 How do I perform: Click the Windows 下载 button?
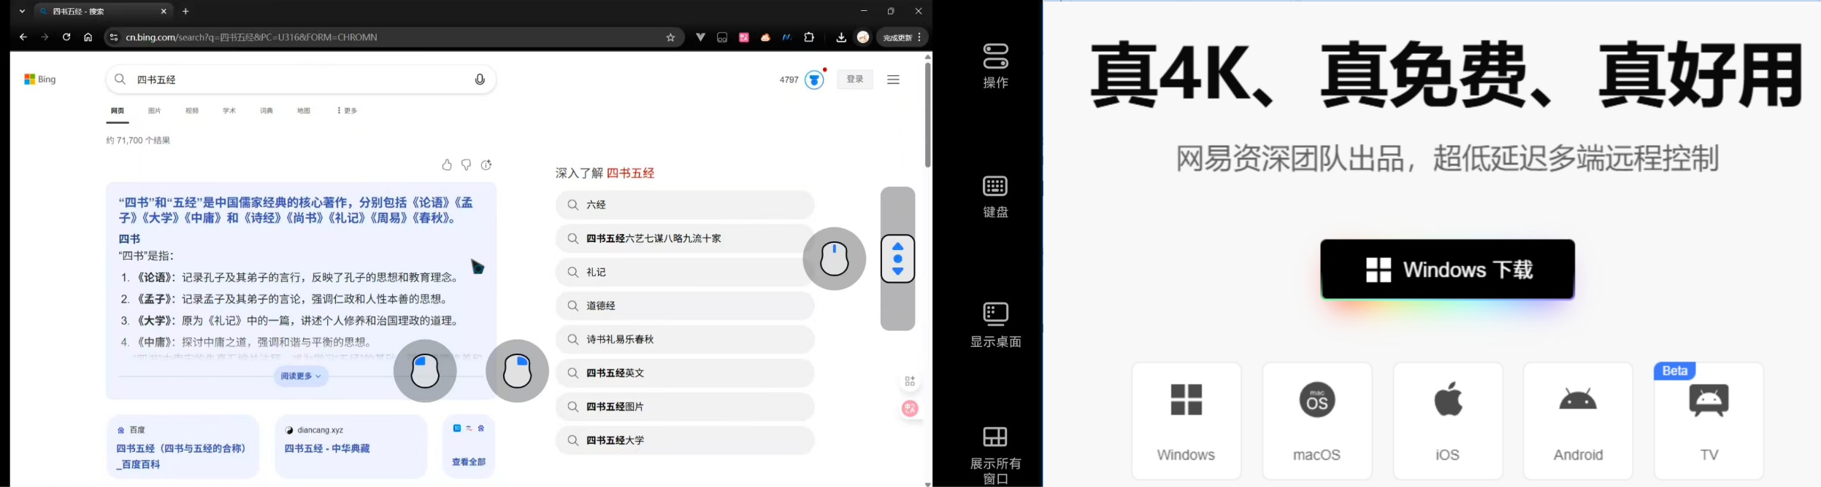point(1447,269)
